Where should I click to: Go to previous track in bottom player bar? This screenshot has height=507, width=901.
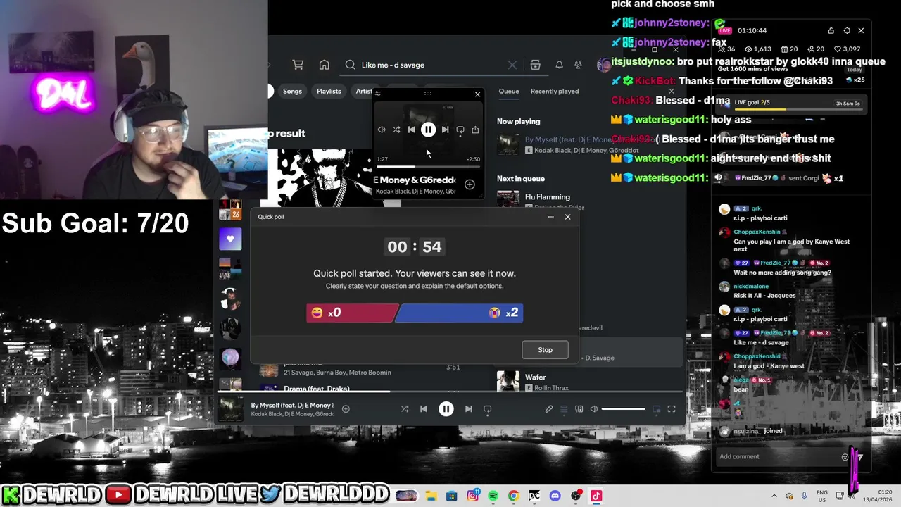423,409
